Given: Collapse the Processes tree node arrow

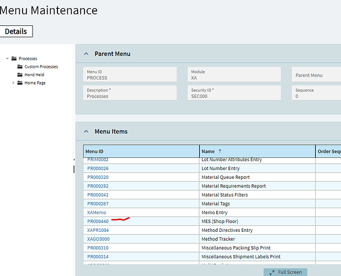Looking at the screenshot, I should click(7, 59).
